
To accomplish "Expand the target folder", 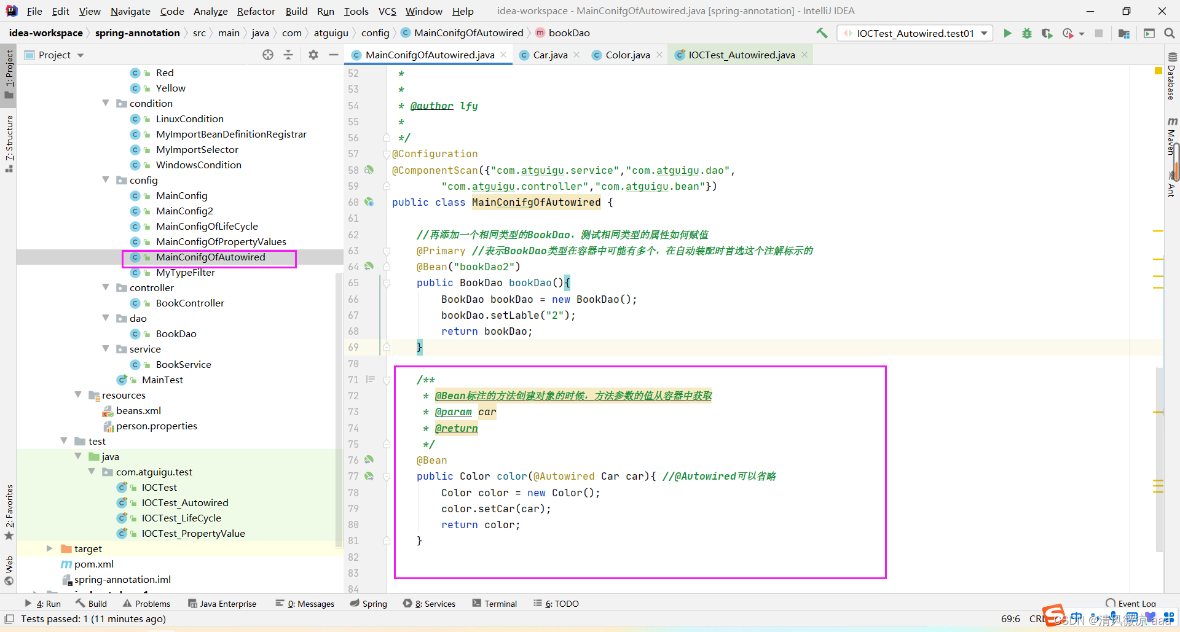I will pos(50,548).
